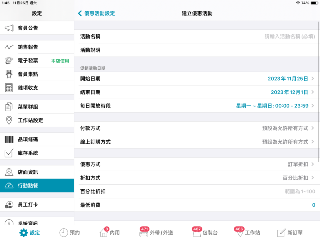Screen dimensions: 320x240
Task: Click the 會員集點 label in sidebar
Action: [28, 74]
